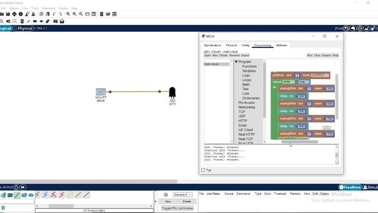This screenshot has height=213, width=378.
Task: Click the Save file toolbar icon
Action: pyautogui.click(x=8, y=14)
